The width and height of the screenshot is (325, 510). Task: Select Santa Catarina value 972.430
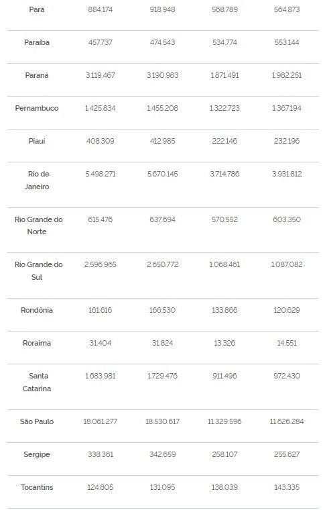point(287,376)
